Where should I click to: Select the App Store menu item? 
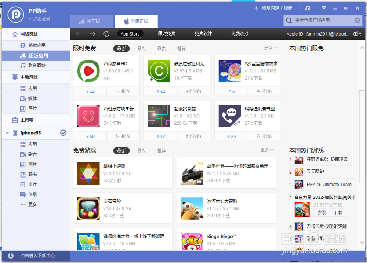click(130, 34)
